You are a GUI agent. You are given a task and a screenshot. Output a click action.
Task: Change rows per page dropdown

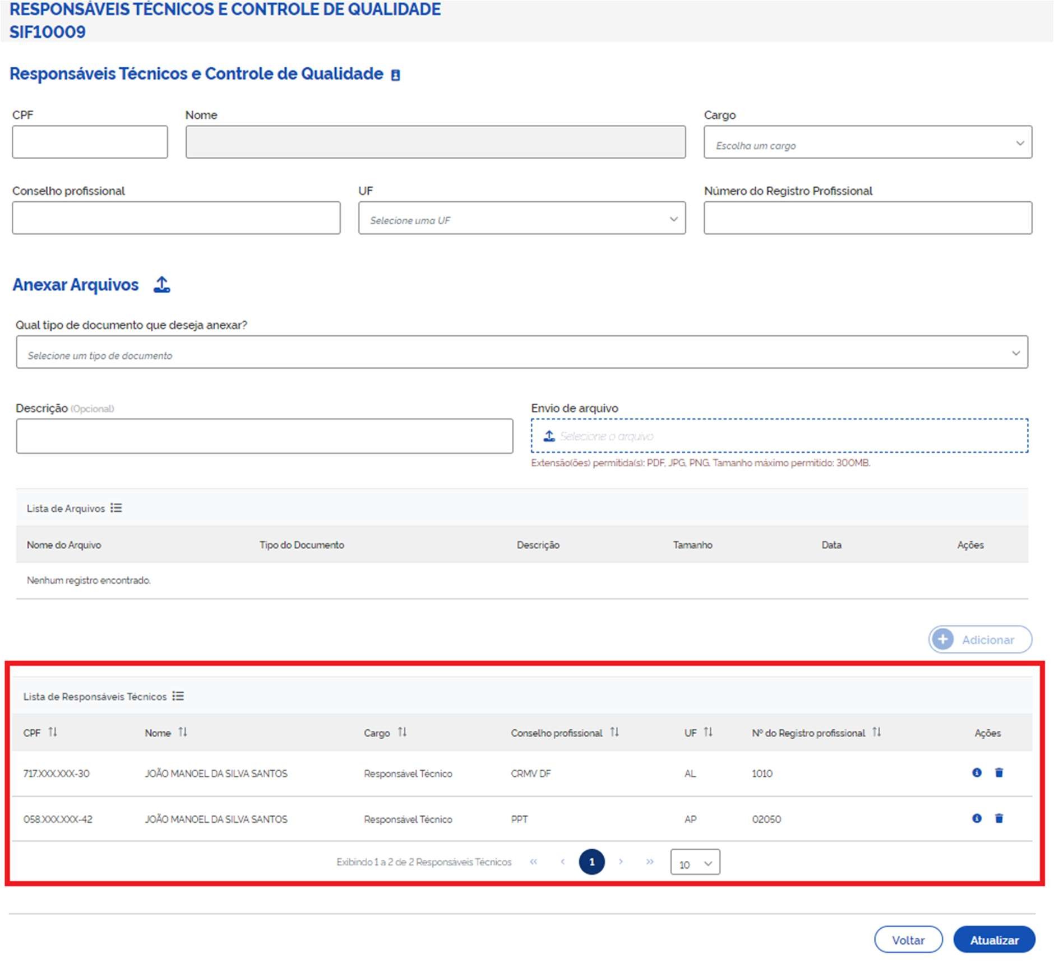point(695,863)
